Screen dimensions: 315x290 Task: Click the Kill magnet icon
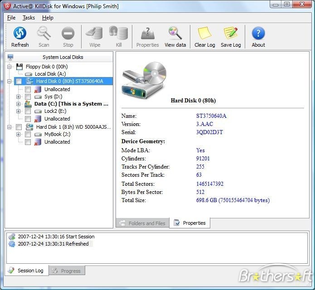[119, 33]
